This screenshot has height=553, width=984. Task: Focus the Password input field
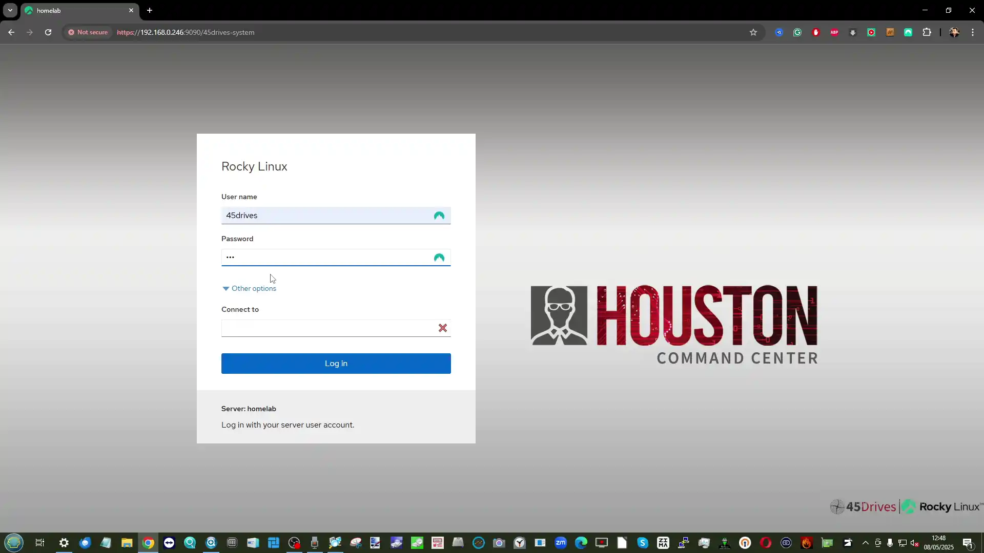pyautogui.click(x=336, y=258)
